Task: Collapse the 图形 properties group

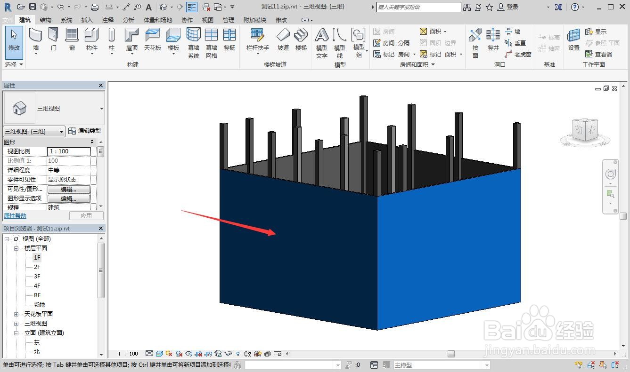Action: coord(92,142)
